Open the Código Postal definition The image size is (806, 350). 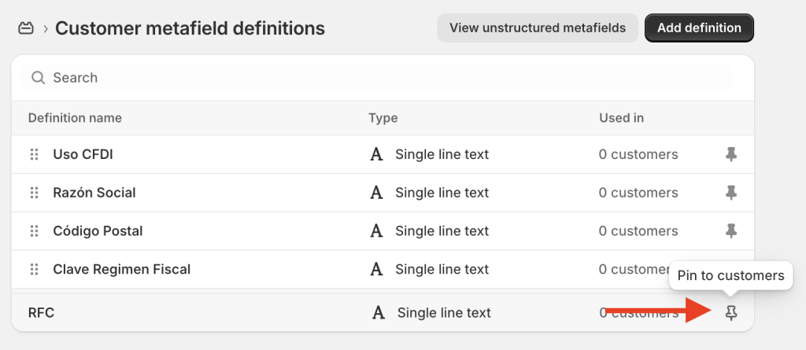tap(98, 230)
